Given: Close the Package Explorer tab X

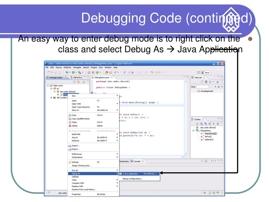Looking at the screenshot, I should [x=65, y=77].
